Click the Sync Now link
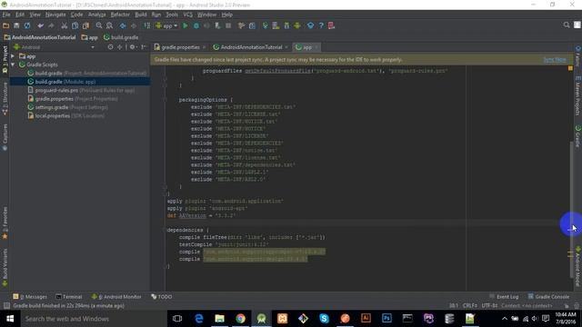The width and height of the screenshot is (582, 327). tap(555, 59)
